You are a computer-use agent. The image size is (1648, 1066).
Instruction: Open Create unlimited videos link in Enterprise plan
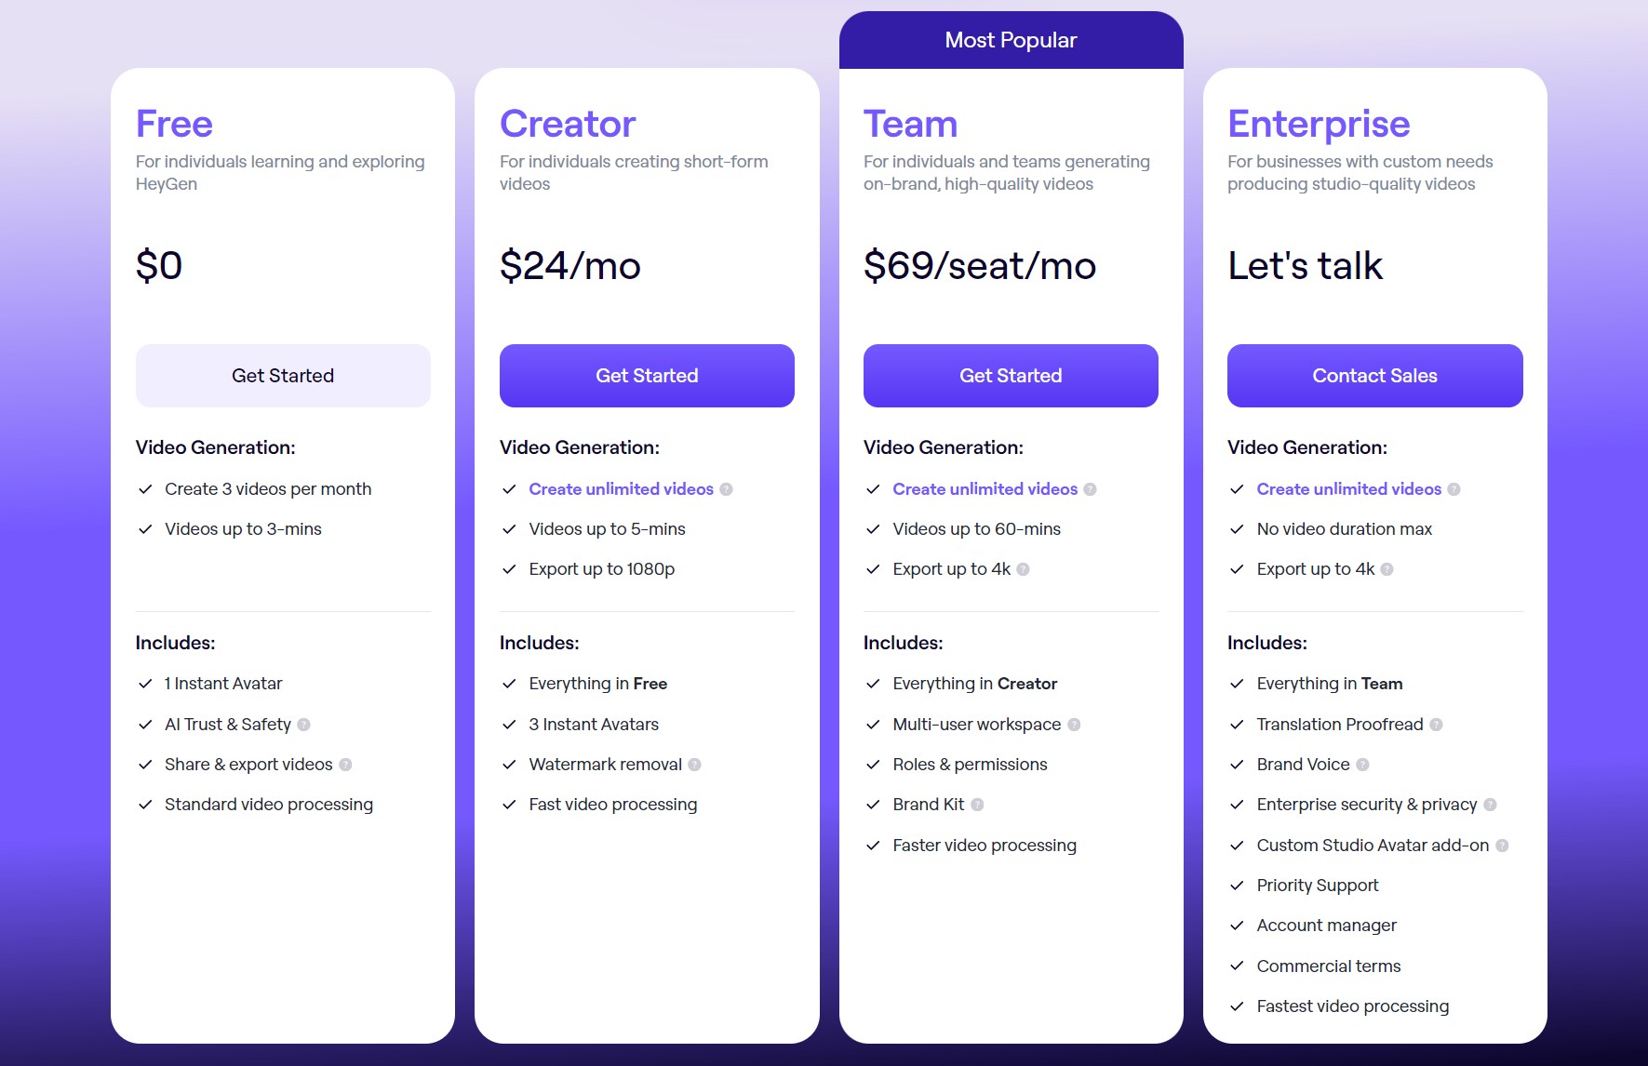pyautogui.click(x=1348, y=489)
